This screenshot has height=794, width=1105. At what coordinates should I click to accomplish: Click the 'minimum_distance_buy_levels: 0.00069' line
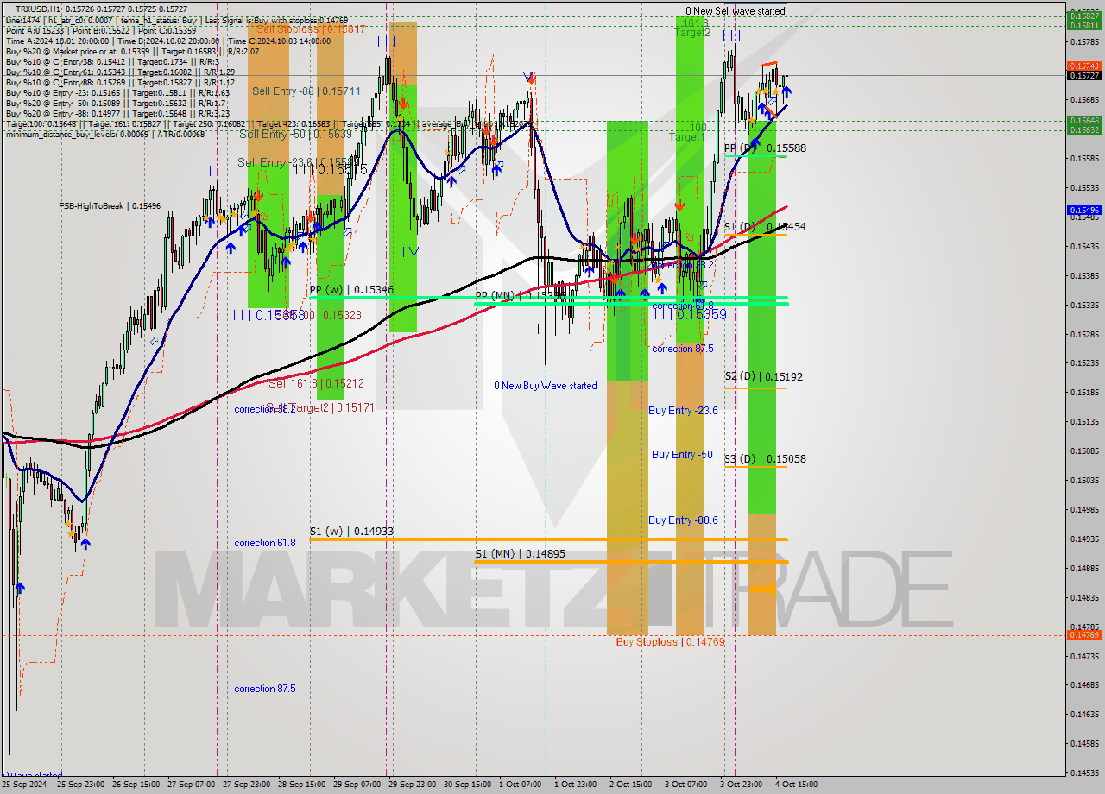click(104, 134)
